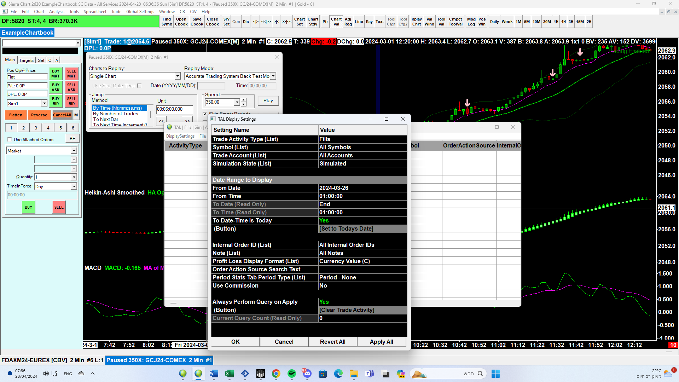Switch to the Targets tab
This screenshot has height=382, width=679.
point(26,60)
